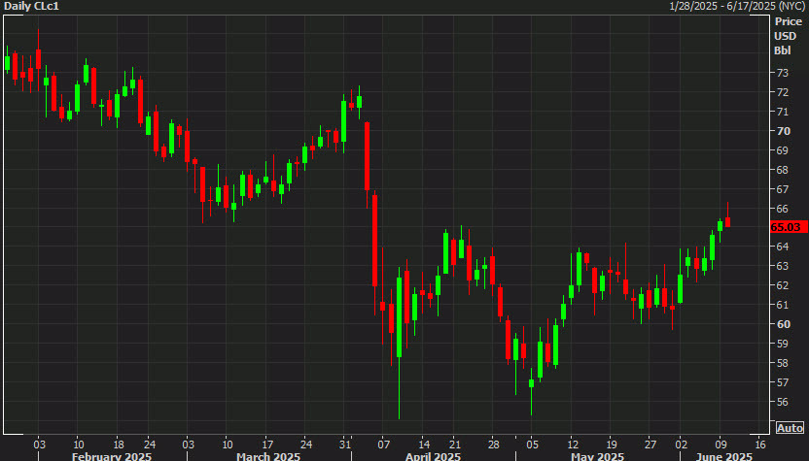Viewport: 809px width, 461px height.
Task: Click the Price axis heading
Action: point(788,21)
